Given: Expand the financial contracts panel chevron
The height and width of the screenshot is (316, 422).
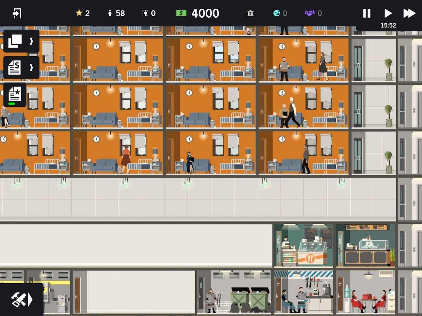Looking at the screenshot, I should [x=31, y=67].
